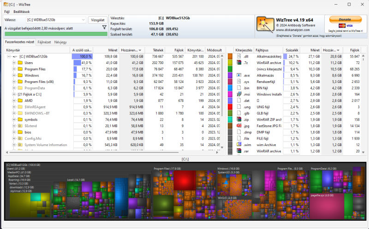Select the Config.Msi tree row
The width and height of the screenshot is (369, 229).
pos(113,139)
